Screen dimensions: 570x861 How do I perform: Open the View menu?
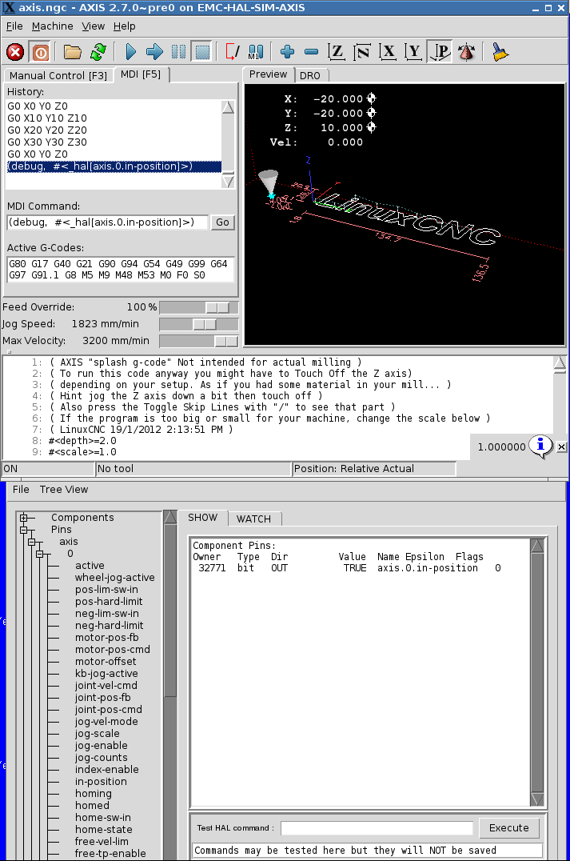[x=94, y=26]
